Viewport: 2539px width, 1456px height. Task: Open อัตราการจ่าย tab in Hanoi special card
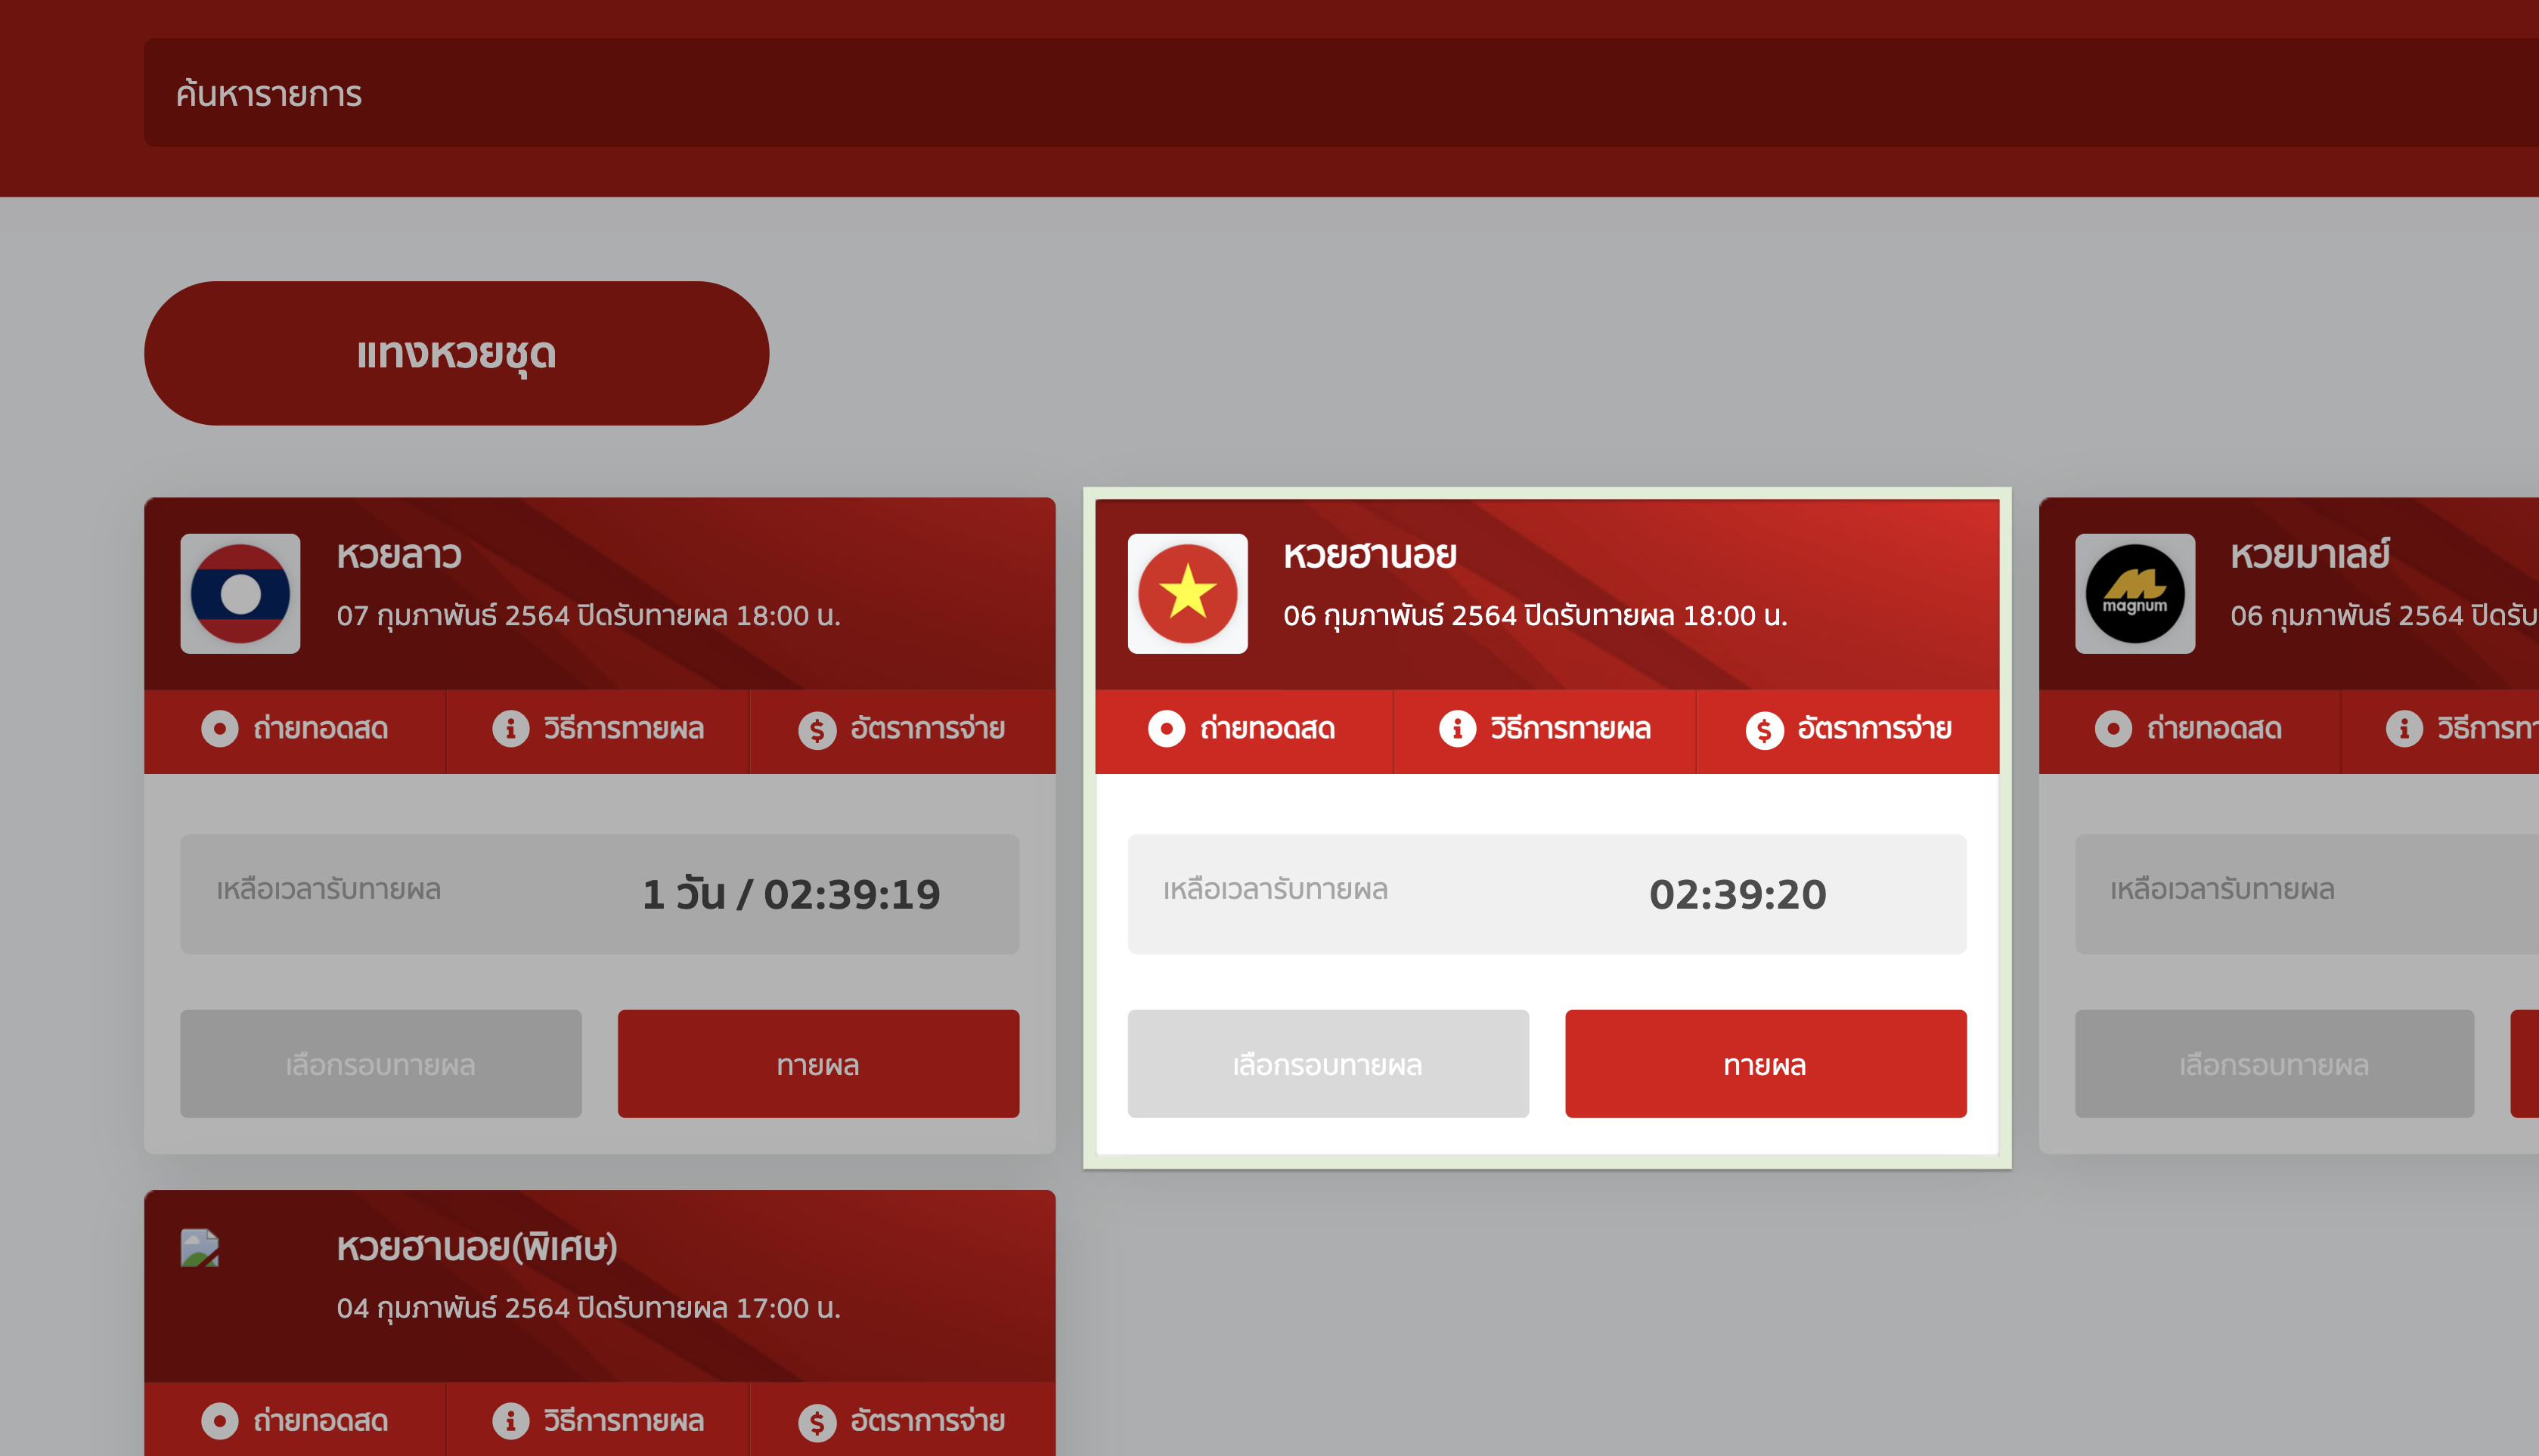point(902,1421)
